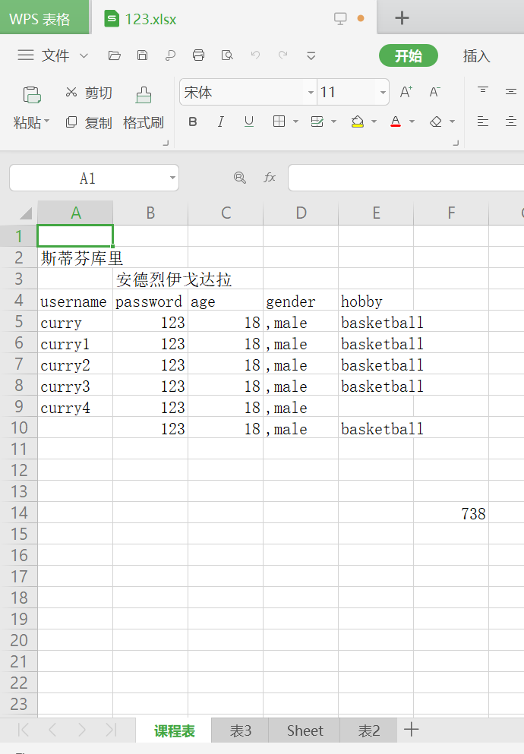Click the cell with value 738
Image resolution: width=524 pixels, height=754 pixels.
point(451,513)
